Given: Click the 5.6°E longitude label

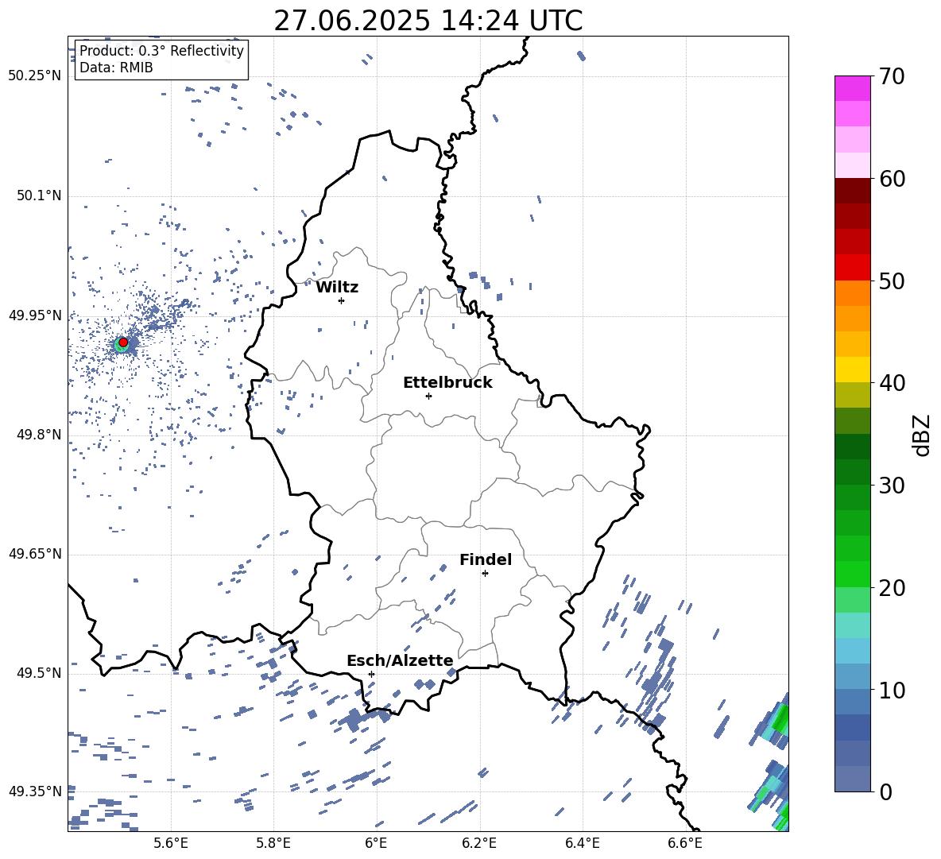Looking at the screenshot, I should (x=171, y=843).
